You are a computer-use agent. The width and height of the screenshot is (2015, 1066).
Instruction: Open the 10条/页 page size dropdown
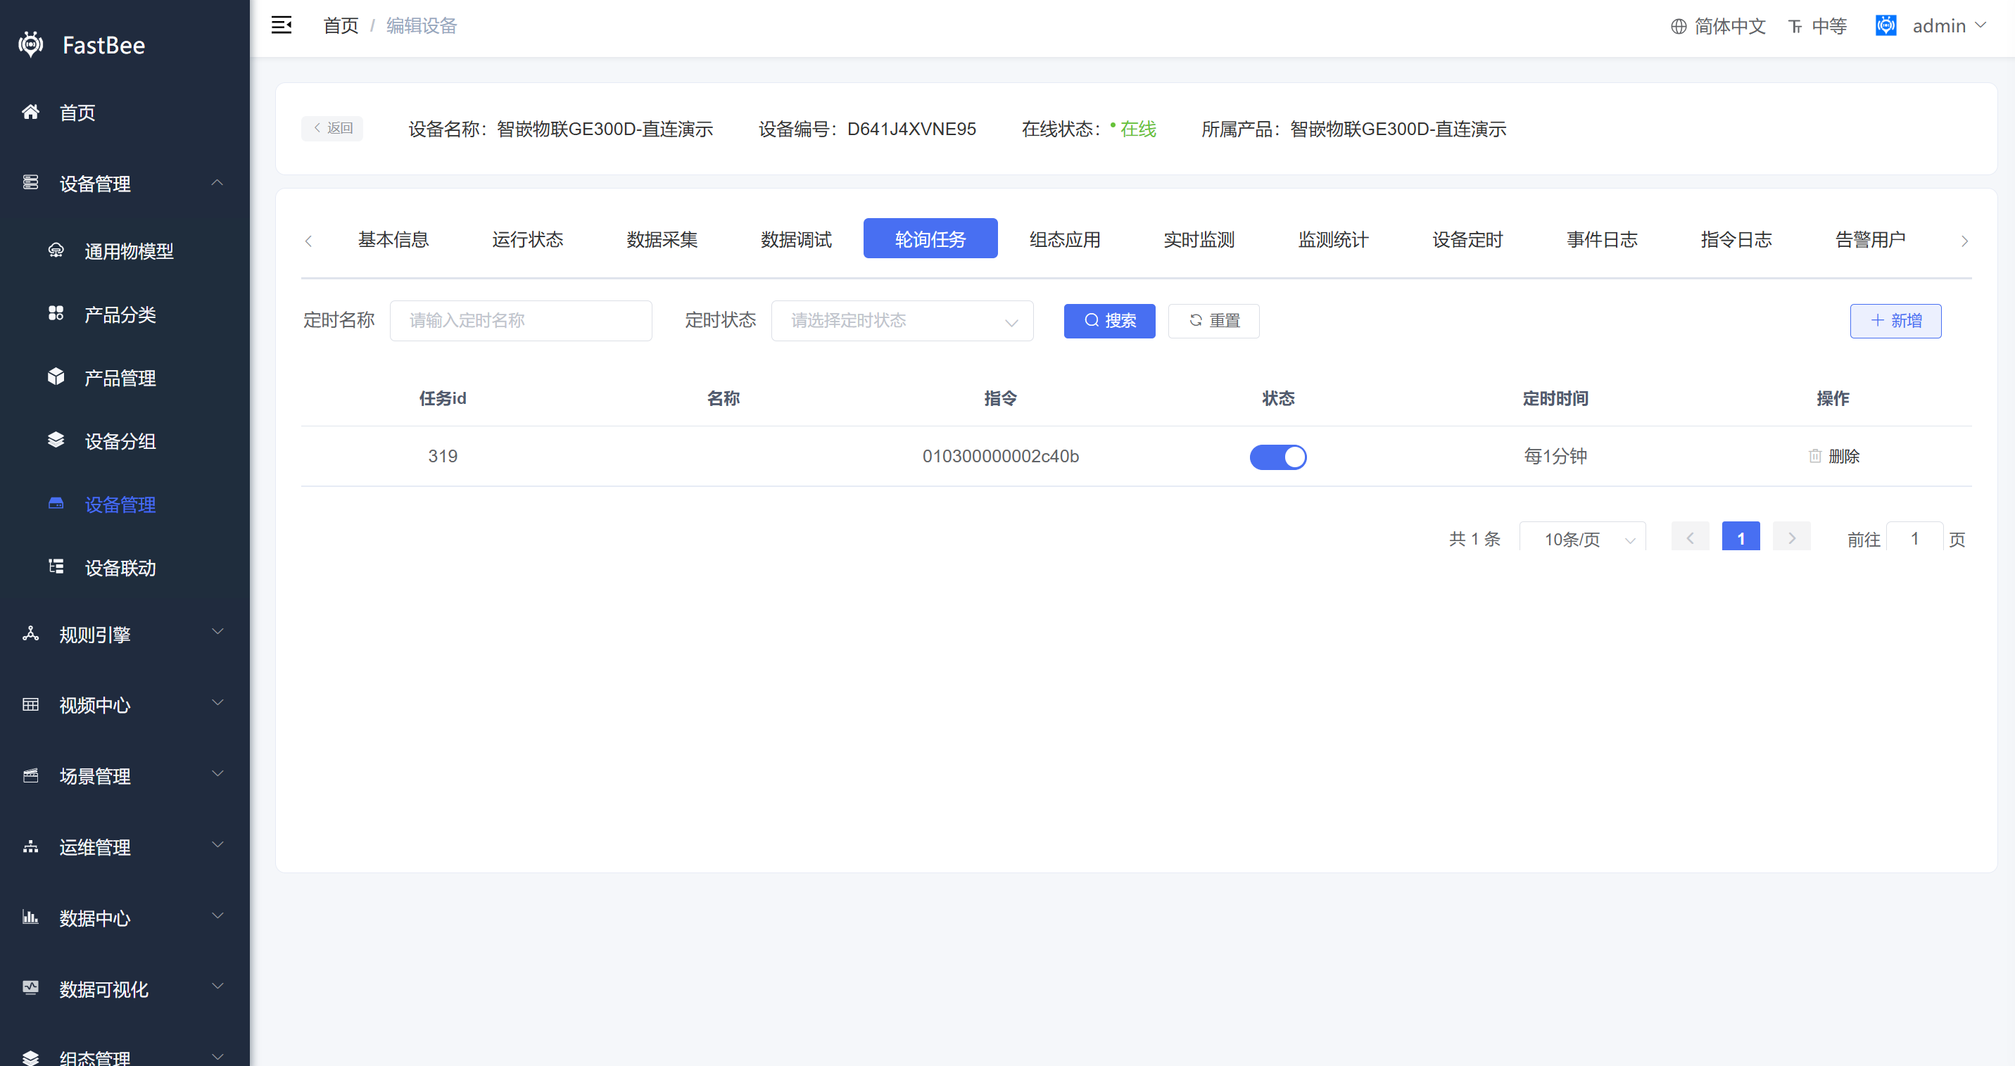click(x=1582, y=539)
